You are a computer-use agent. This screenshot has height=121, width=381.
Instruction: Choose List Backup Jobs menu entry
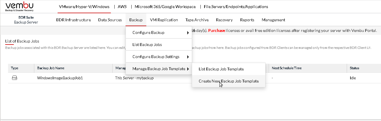coord(159,45)
